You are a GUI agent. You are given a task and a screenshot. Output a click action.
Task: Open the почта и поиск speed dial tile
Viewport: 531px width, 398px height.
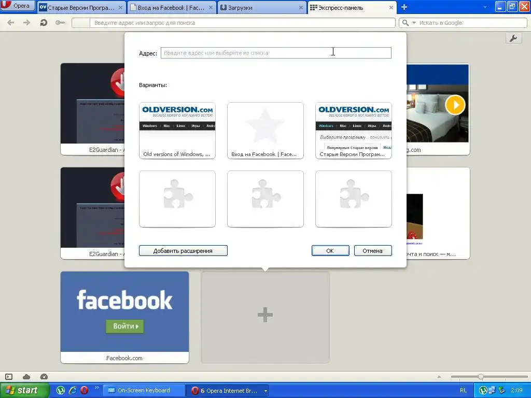click(438, 213)
